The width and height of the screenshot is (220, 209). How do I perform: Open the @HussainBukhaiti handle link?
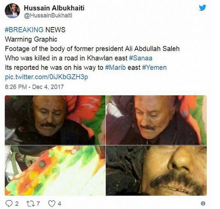click(x=48, y=16)
